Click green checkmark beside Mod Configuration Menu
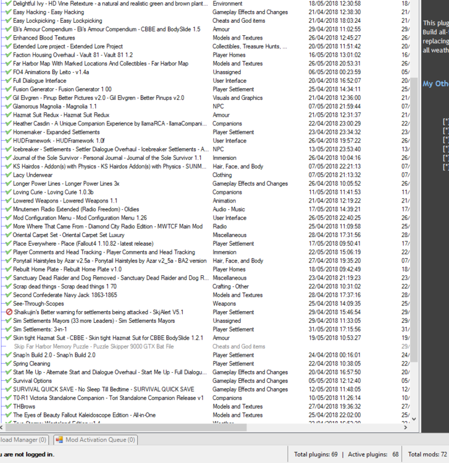Image resolution: width=449 pixels, height=463 pixels. pos(9,218)
